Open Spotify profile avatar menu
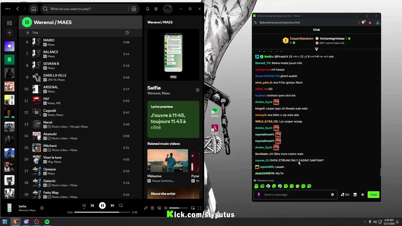This screenshot has height=226, width=402. click(167, 9)
